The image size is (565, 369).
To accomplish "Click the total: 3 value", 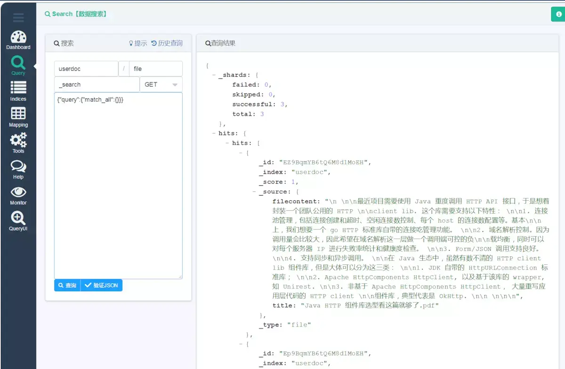I will pyautogui.click(x=262, y=114).
